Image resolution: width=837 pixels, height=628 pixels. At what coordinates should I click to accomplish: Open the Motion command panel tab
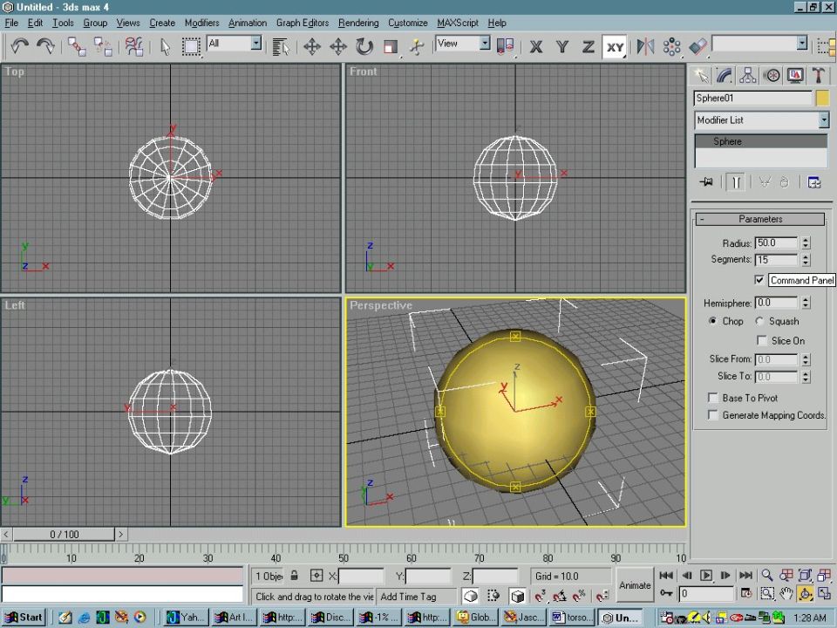tap(772, 75)
